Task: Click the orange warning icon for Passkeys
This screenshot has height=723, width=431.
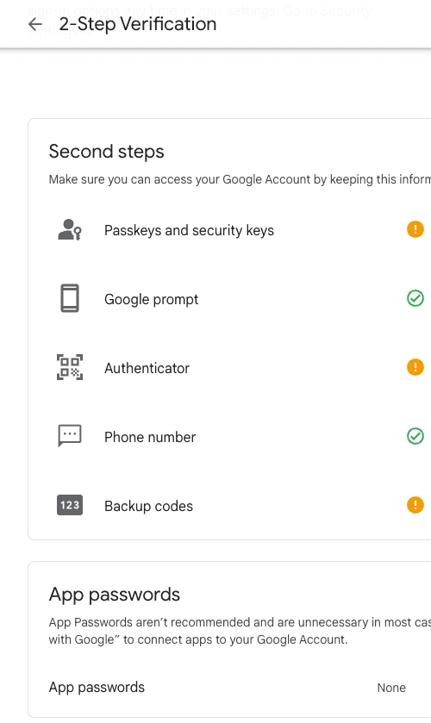Action: click(x=415, y=229)
